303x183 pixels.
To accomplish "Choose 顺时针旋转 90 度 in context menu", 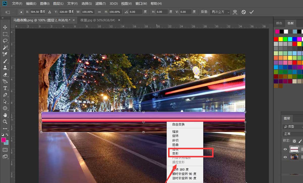I will [x=184, y=174].
